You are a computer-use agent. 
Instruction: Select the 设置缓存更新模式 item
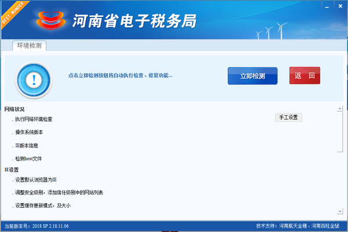tap(43, 205)
